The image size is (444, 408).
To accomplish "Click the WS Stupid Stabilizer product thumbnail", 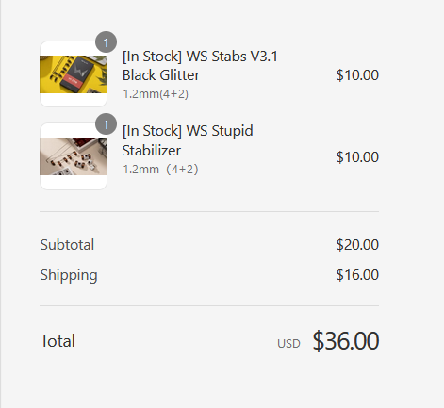I will click(x=74, y=156).
